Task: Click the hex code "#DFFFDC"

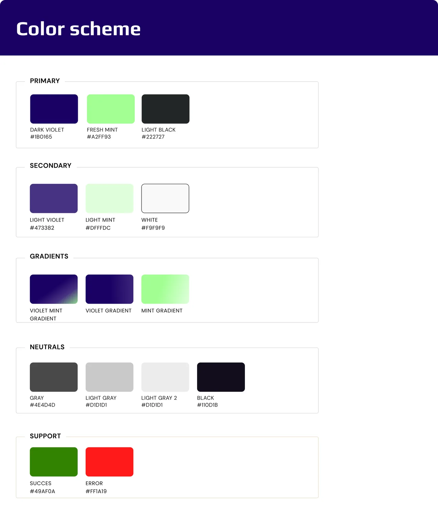Action: (x=98, y=228)
